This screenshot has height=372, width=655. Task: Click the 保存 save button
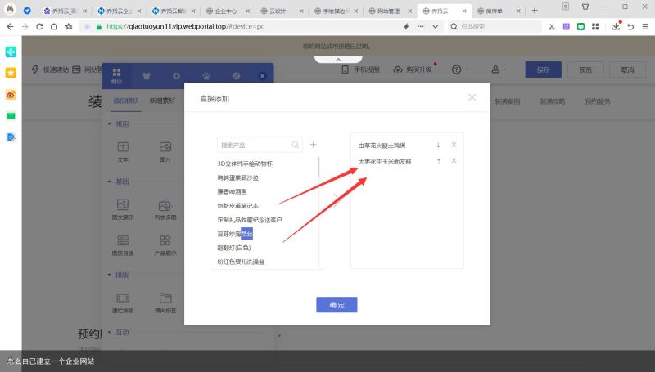click(x=543, y=69)
